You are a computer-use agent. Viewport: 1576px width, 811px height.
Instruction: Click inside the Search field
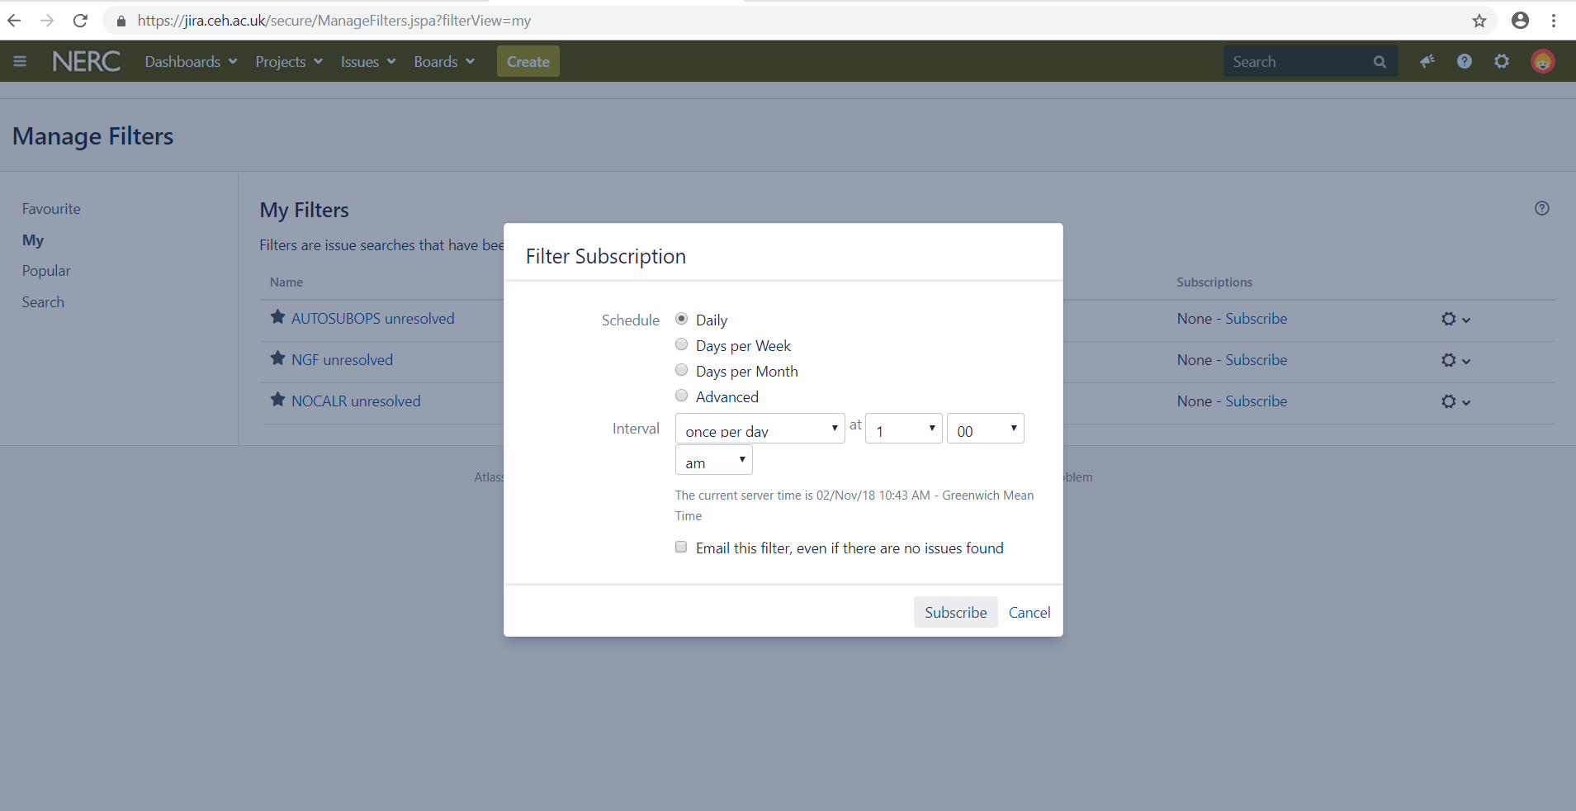(1296, 61)
